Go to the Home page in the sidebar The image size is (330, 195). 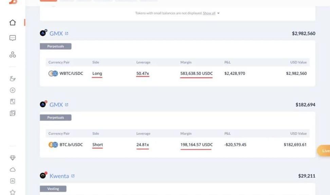tap(13, 23)
